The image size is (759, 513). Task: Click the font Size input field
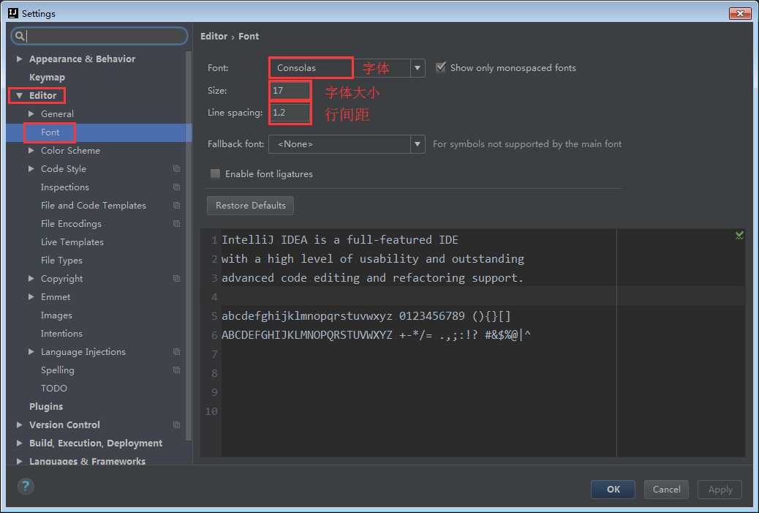(x=290, y=91)
